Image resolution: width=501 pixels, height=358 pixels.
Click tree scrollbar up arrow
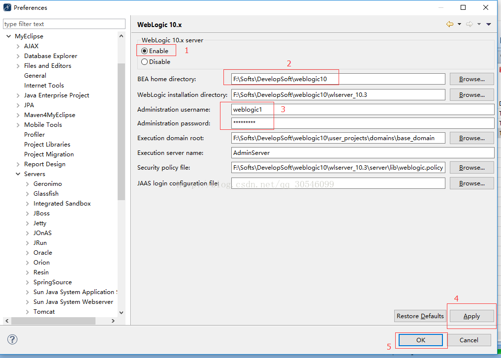tap(122, 36)
